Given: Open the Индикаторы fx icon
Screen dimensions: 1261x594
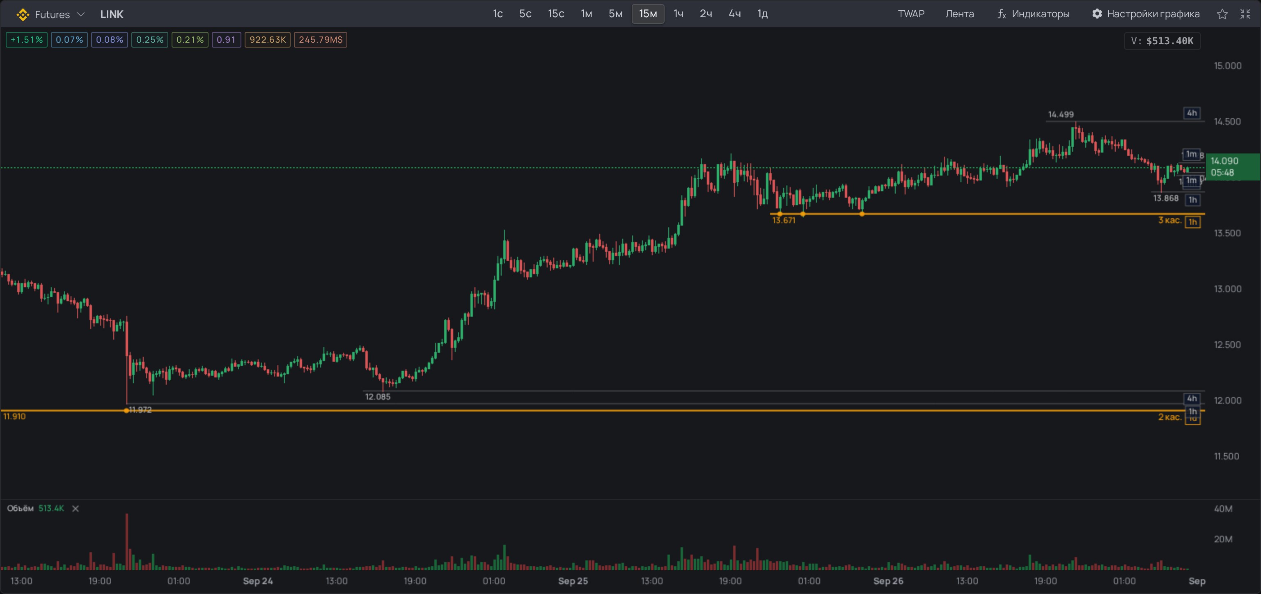Looking at the screenshot, I should point(1002,14).
